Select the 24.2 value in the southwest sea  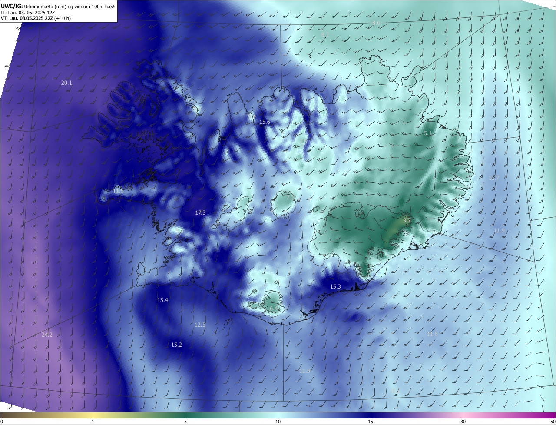[x=47, y=335]
